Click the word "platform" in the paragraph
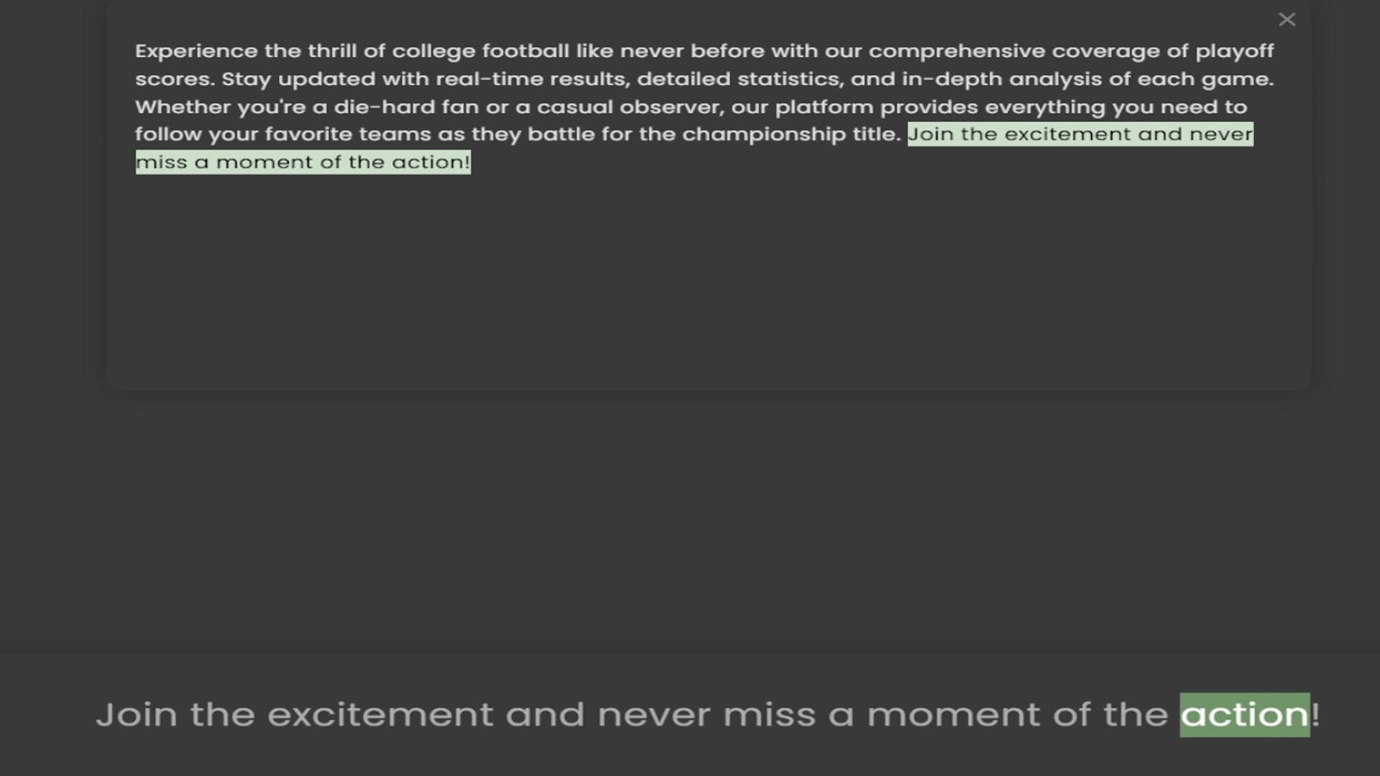 [x=824, y=107]
